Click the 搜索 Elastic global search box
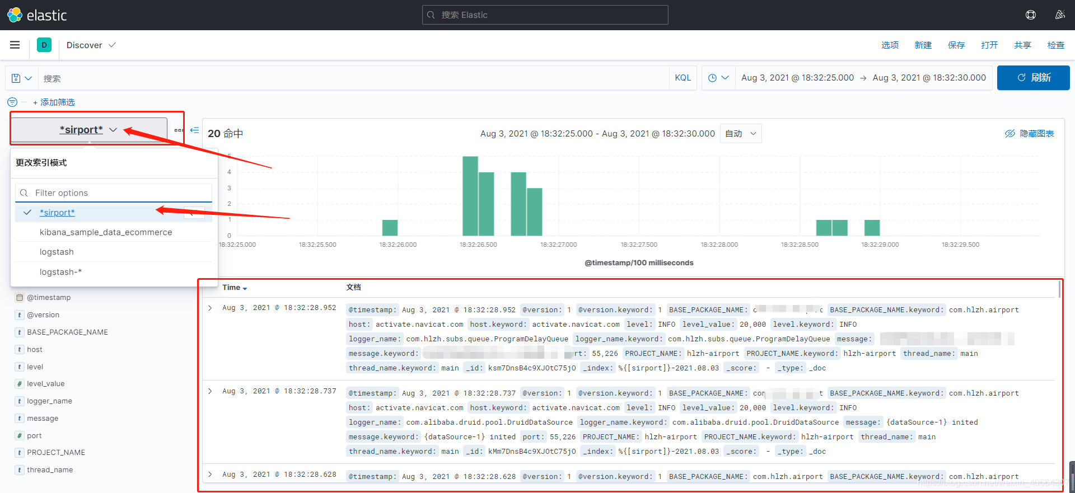 (x=545, y=15)
